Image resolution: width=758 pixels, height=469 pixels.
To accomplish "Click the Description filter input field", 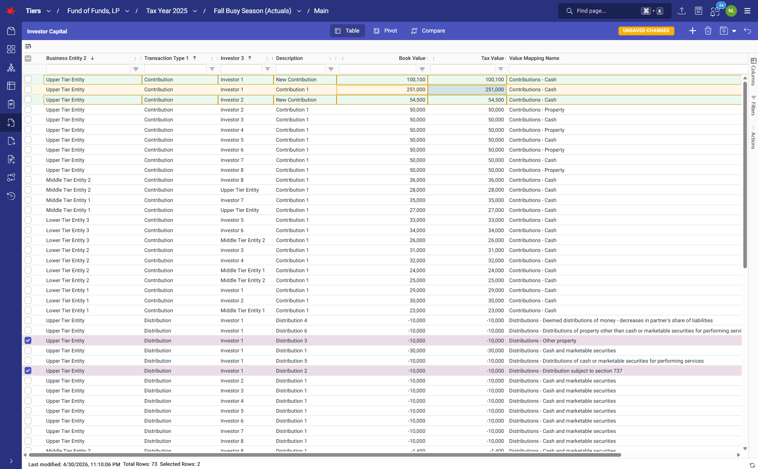I will coord(300,69).
